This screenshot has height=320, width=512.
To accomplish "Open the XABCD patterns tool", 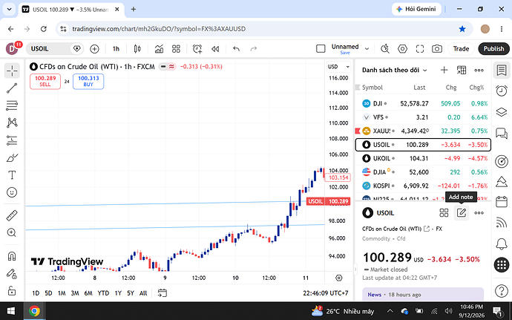I will [x=12, y=123].
